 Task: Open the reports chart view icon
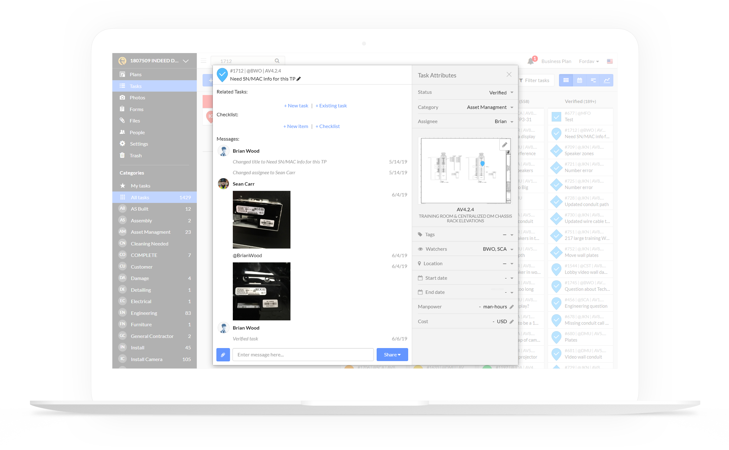point(607,80)
